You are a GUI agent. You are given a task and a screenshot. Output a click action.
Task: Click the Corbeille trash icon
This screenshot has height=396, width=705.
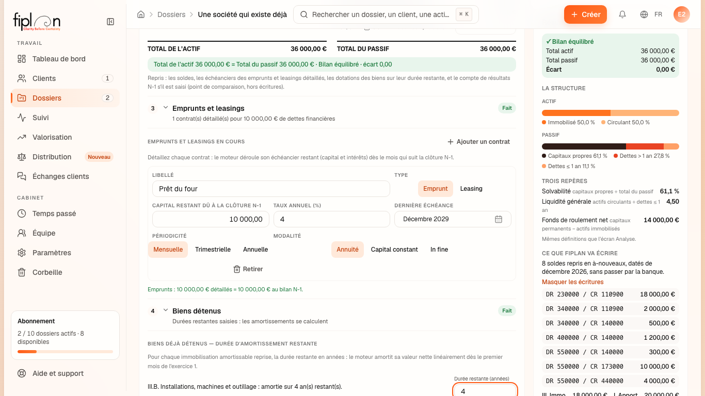coord(22,272)
